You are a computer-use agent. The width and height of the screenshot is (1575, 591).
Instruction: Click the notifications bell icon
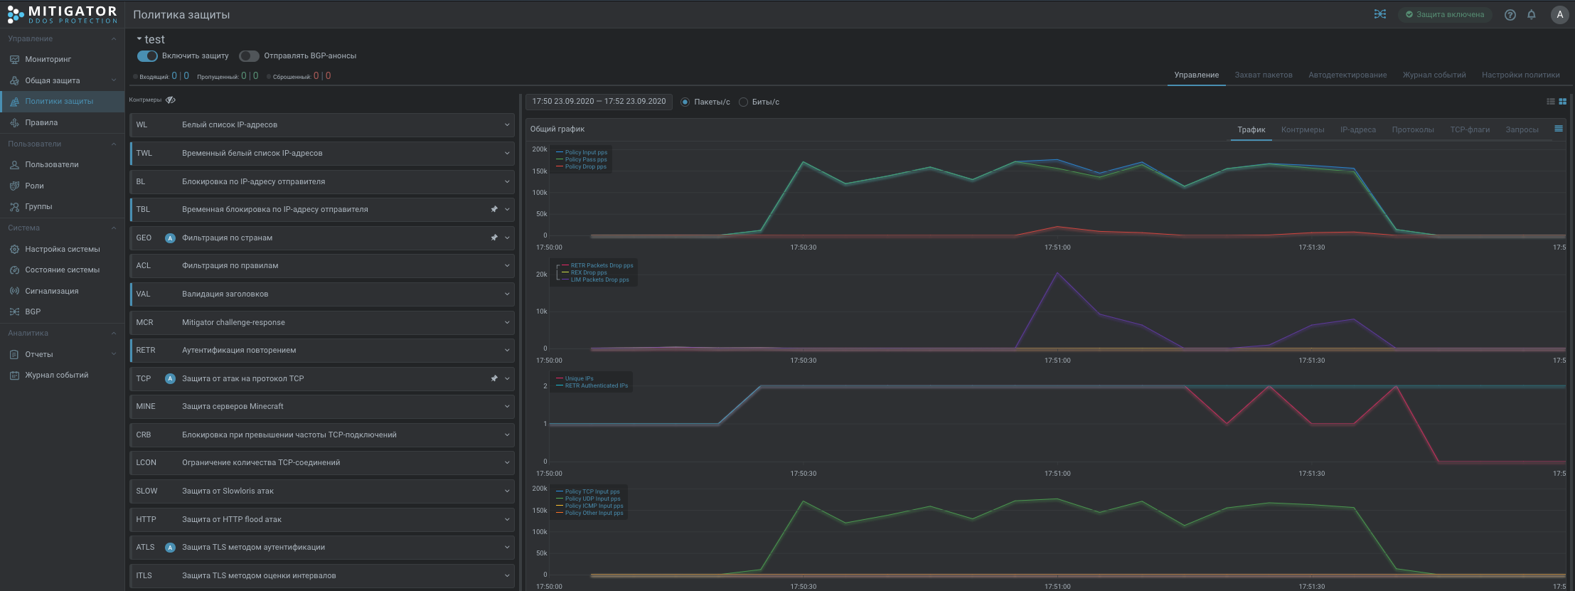1531,15
